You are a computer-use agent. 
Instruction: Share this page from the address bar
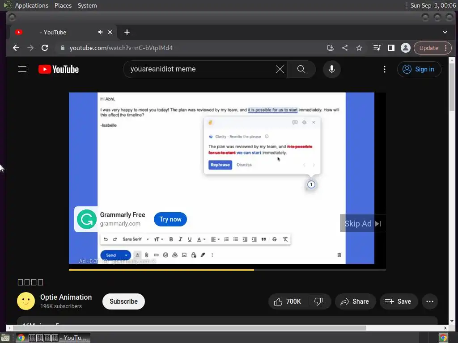pos(345,48)
